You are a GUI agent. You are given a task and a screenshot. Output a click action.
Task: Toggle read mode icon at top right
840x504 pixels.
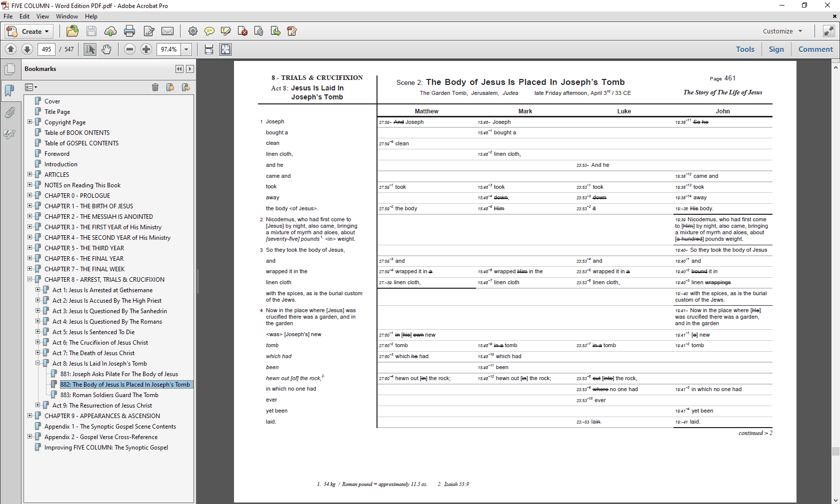click(x=828, y=31)
